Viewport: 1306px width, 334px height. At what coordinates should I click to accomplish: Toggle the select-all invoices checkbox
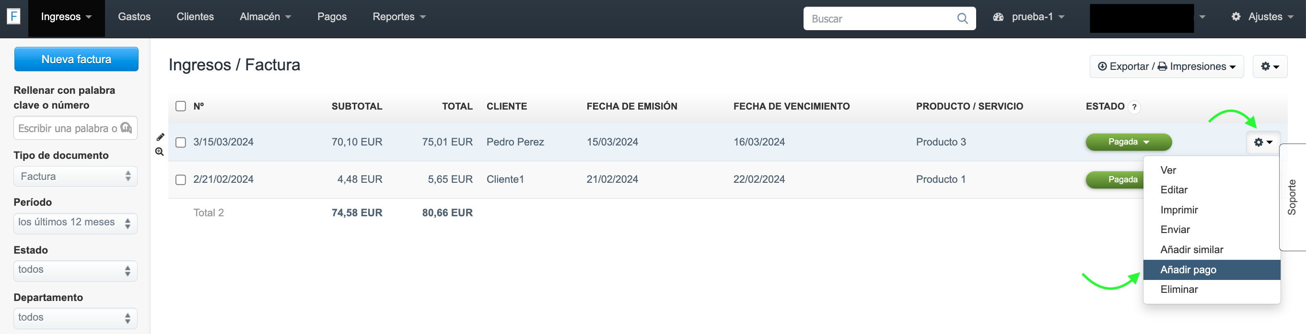180,106
